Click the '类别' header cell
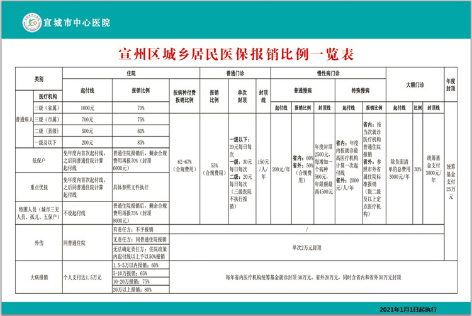 click(39, 79)
